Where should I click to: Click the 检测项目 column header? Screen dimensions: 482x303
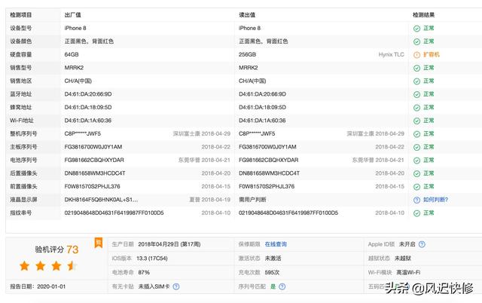(21, 15)
